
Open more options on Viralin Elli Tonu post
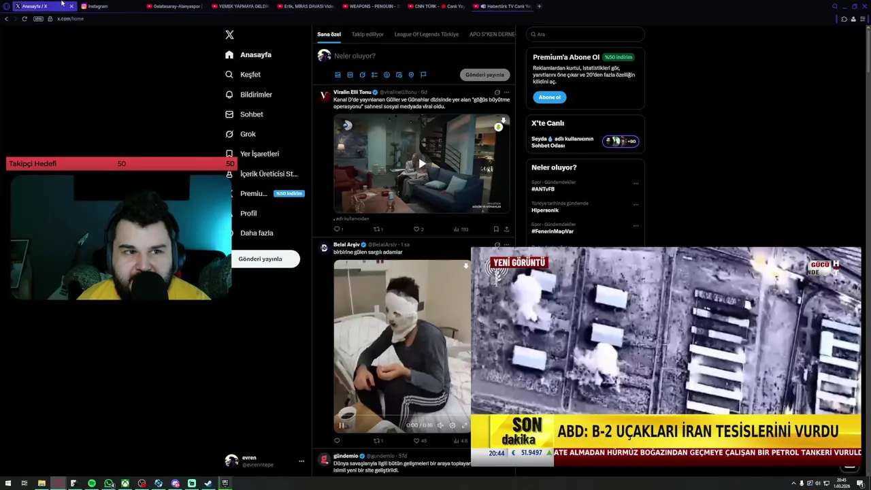pyautogui.click(x=506, y=92)
